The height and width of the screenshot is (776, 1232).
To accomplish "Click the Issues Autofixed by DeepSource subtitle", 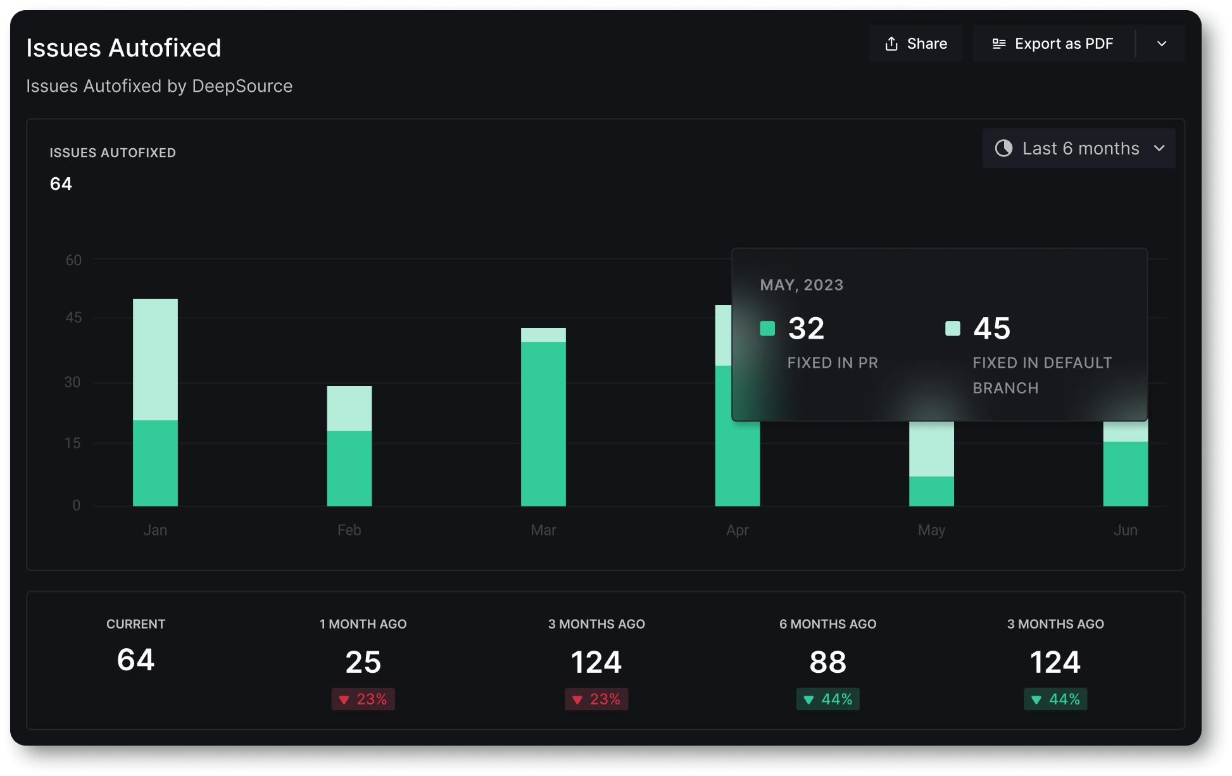I will click(x=159, y=86).
